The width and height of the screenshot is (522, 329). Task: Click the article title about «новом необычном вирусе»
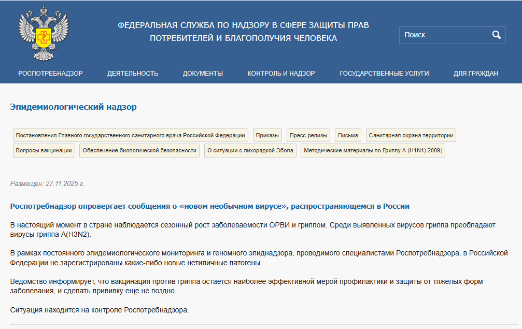coord(210,206)
